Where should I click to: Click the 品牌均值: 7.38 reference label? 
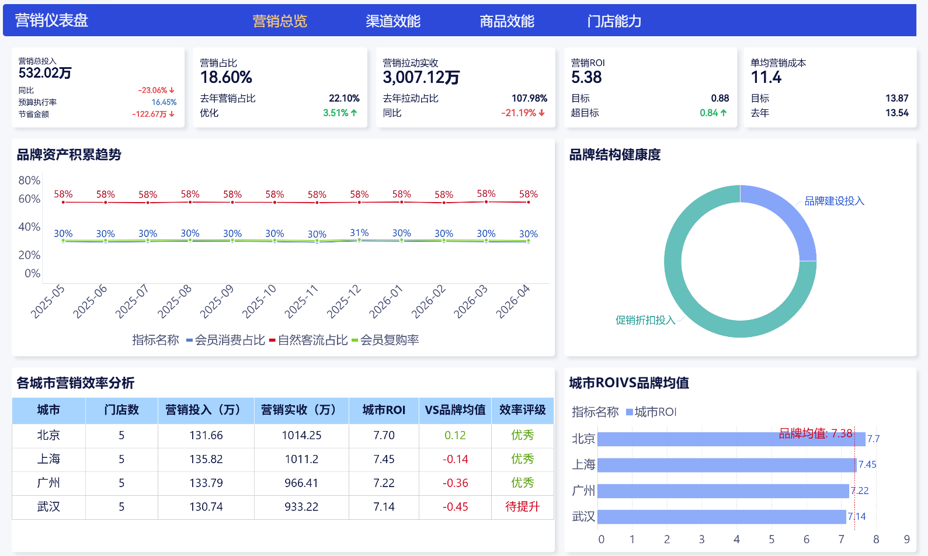coord(815,433)
